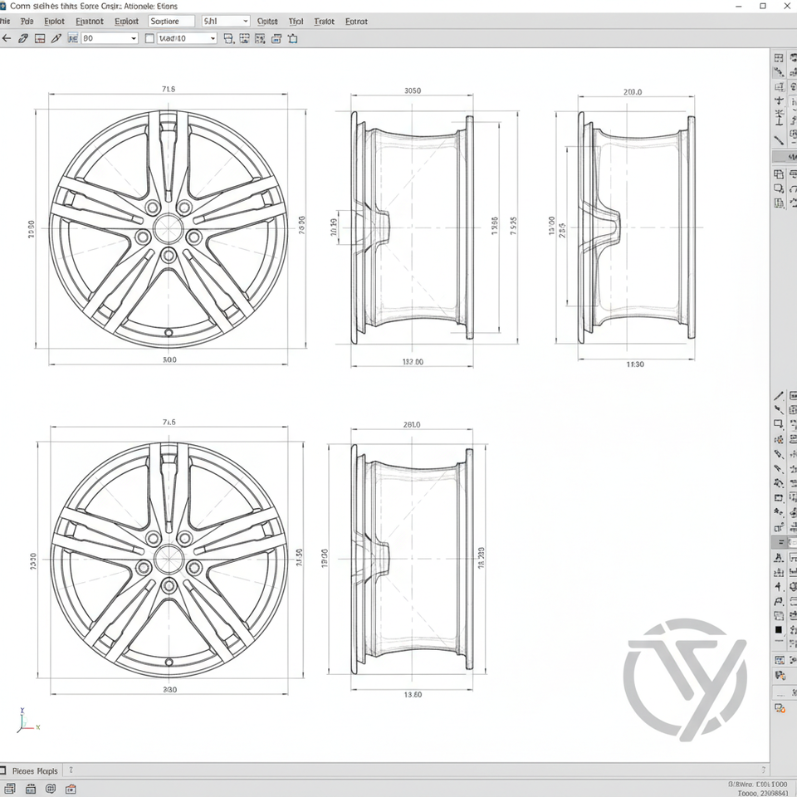The width and height of the screenshot is (797, 797).
Task: Click the overlapping squares icon in right sidebar
Action: (779, 174)
